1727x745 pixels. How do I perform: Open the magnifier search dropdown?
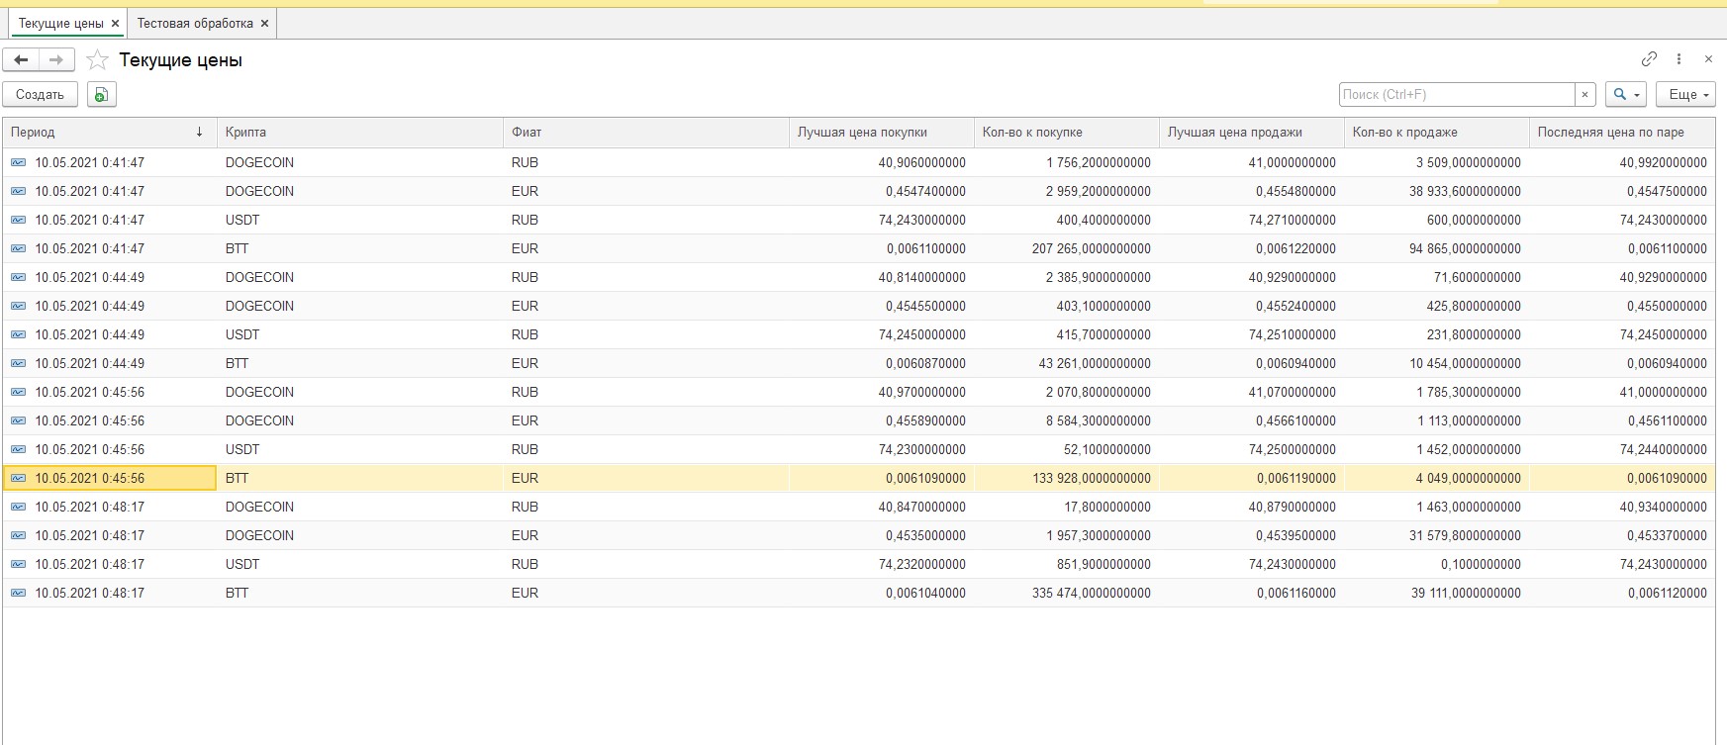pos(1626,94)
